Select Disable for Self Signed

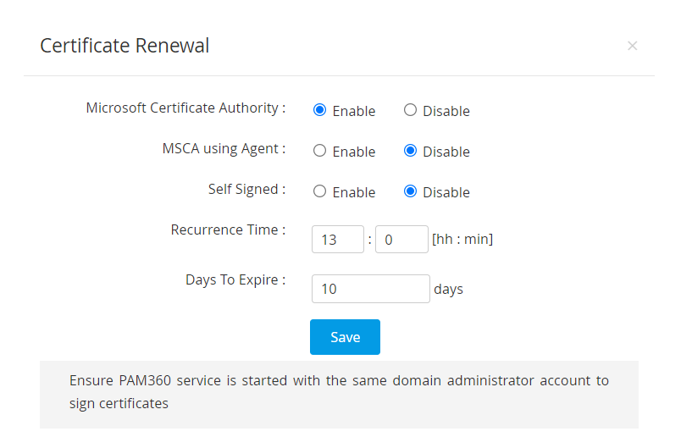point(410,191)
